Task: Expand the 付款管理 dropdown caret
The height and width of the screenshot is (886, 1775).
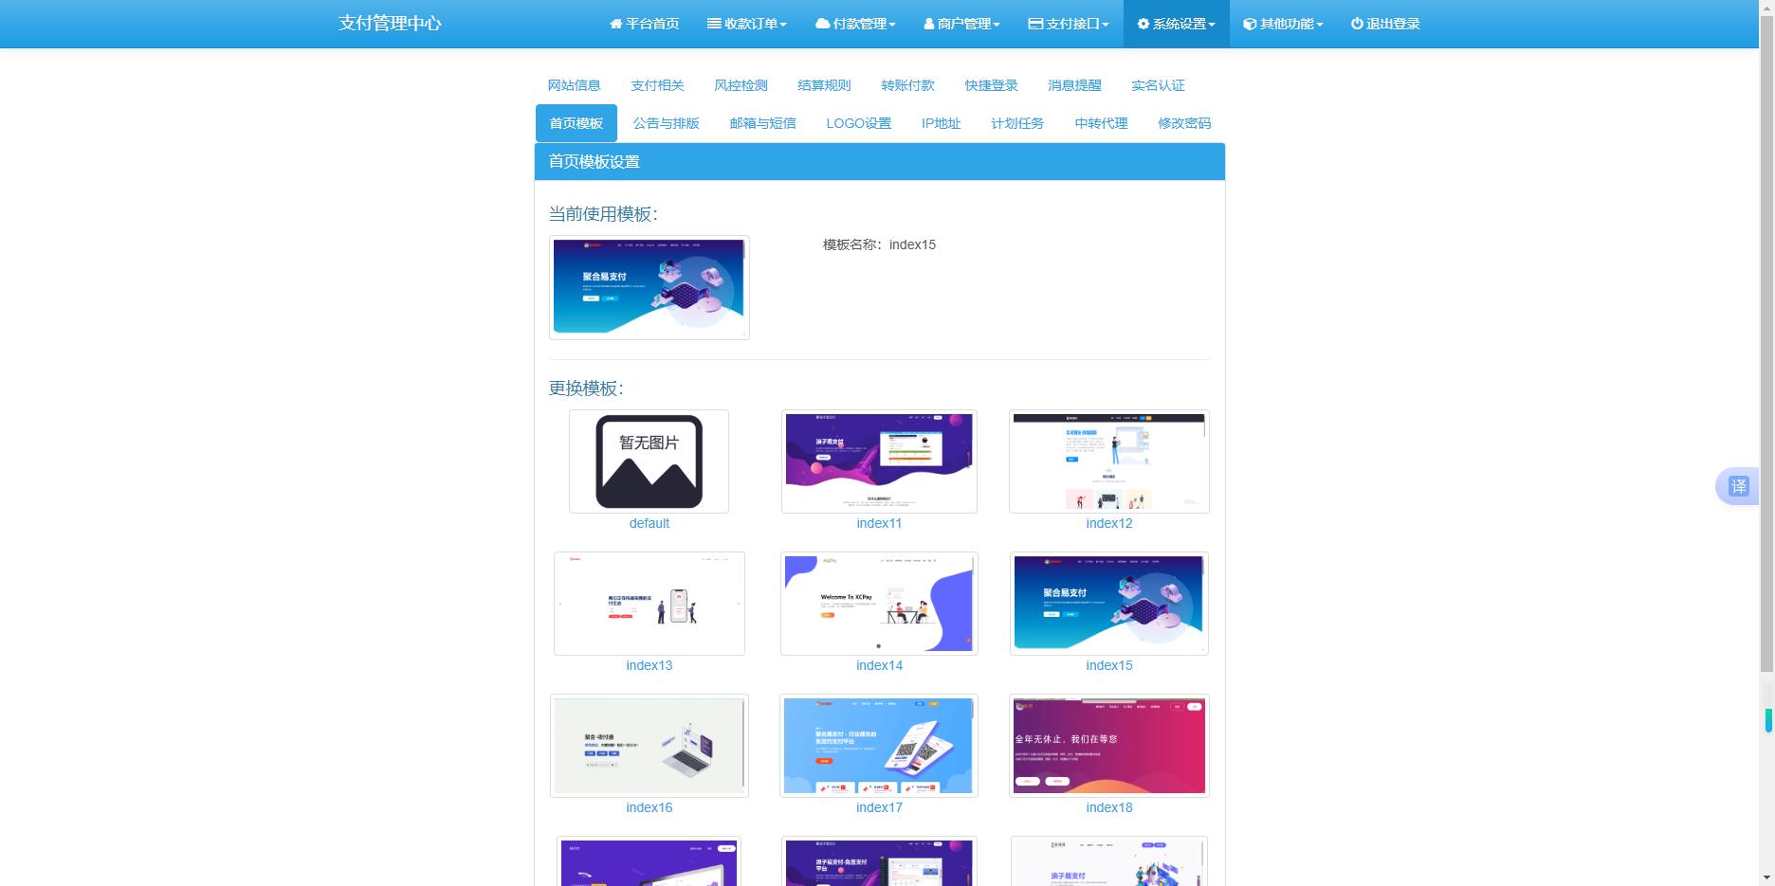Action: click(x=892, y=25)
